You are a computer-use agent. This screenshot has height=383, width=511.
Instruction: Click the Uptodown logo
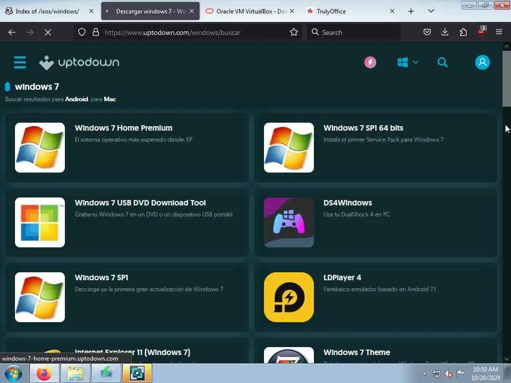[79, 62]
